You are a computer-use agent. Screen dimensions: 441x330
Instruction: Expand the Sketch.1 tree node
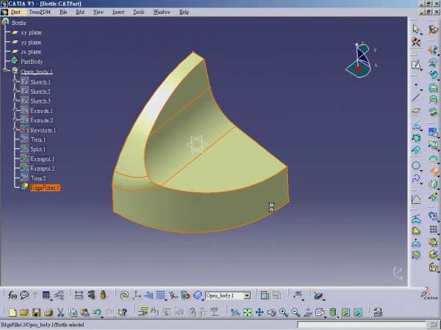click(x=15, y=81)
